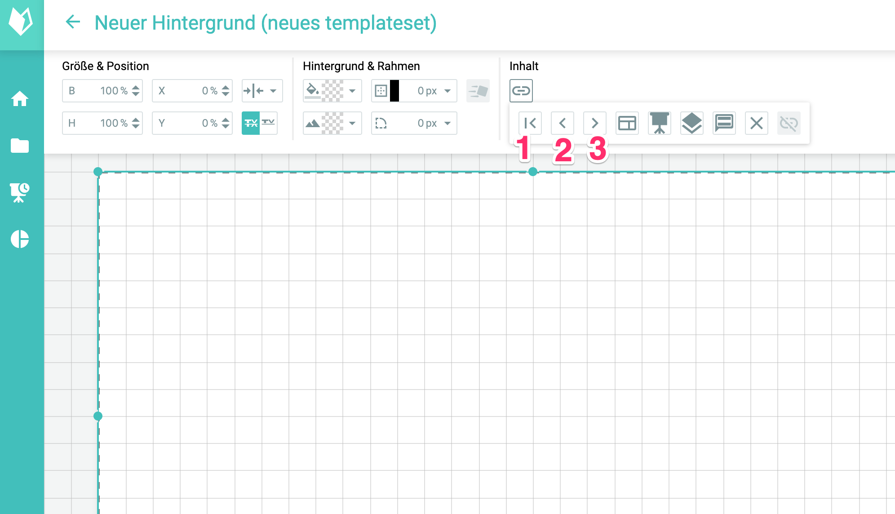The image size is (895, 514).
Task: Click the fill color transparent swatch
Action: pyautogui.click(x=332, y=91)
